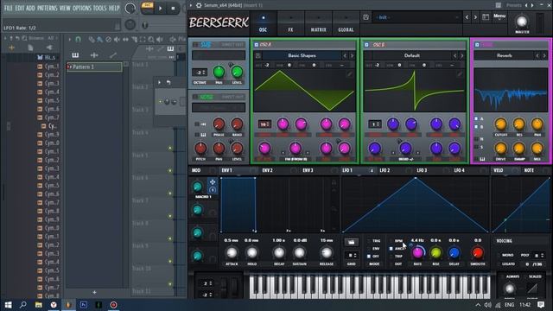Toggle the NOISE oscillator enable checkbox
The height and width of the screenshot is (311, 553).
(195, 97)
